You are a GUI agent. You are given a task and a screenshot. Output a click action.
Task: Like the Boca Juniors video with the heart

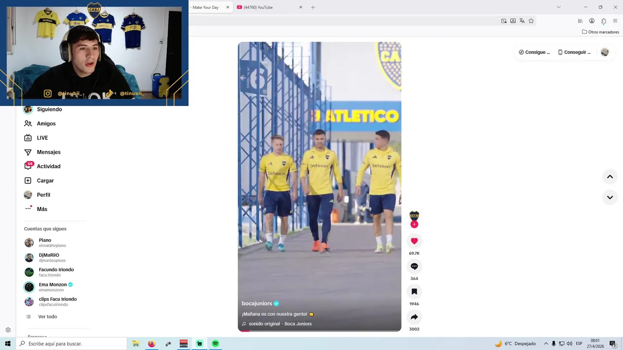(x=414, y=241)
